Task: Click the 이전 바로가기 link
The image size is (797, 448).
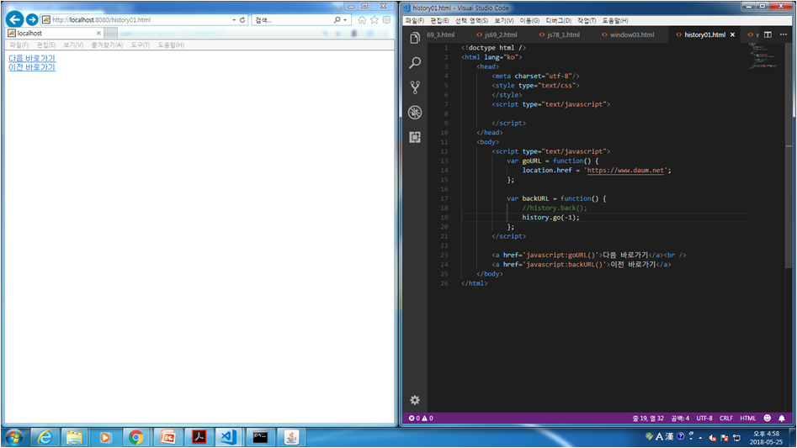Action: pos(32,67)
